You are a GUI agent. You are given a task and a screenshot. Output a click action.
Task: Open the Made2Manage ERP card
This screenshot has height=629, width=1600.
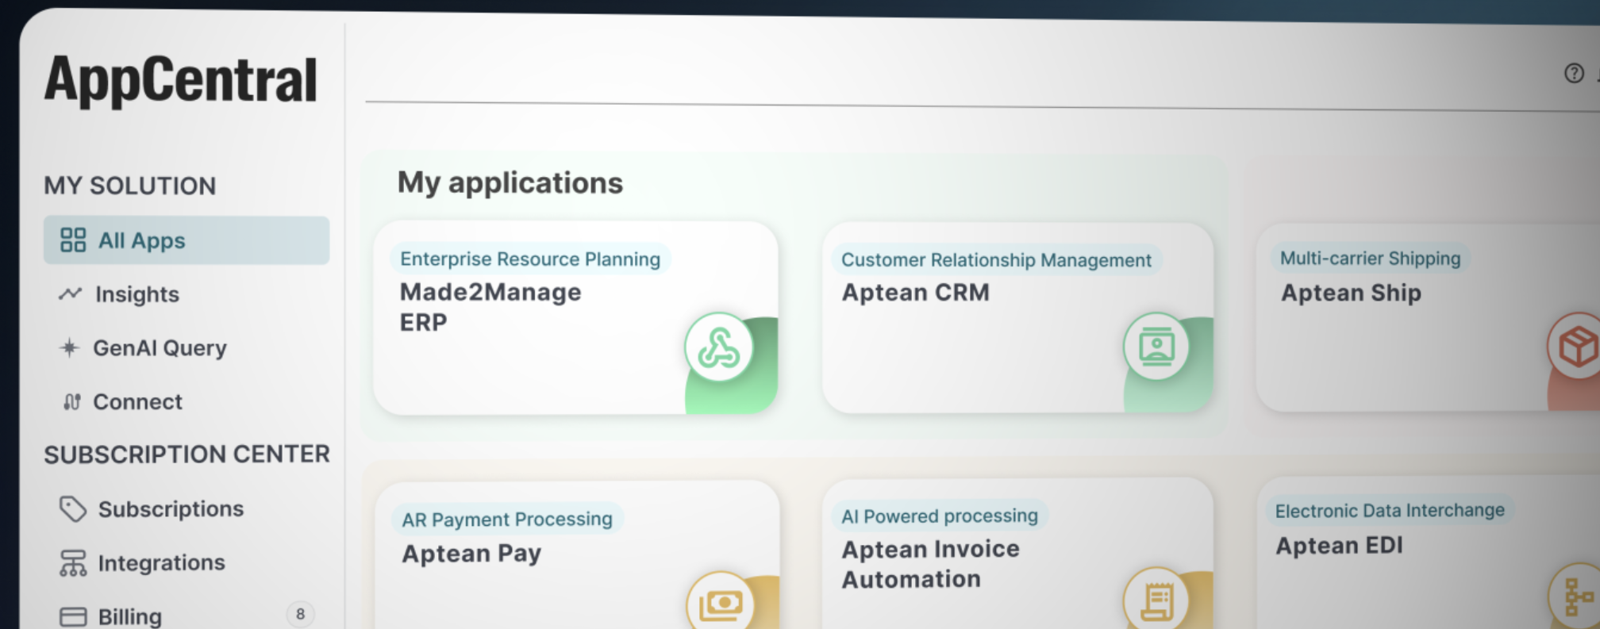pyautogui.click(x=575, y=318)
